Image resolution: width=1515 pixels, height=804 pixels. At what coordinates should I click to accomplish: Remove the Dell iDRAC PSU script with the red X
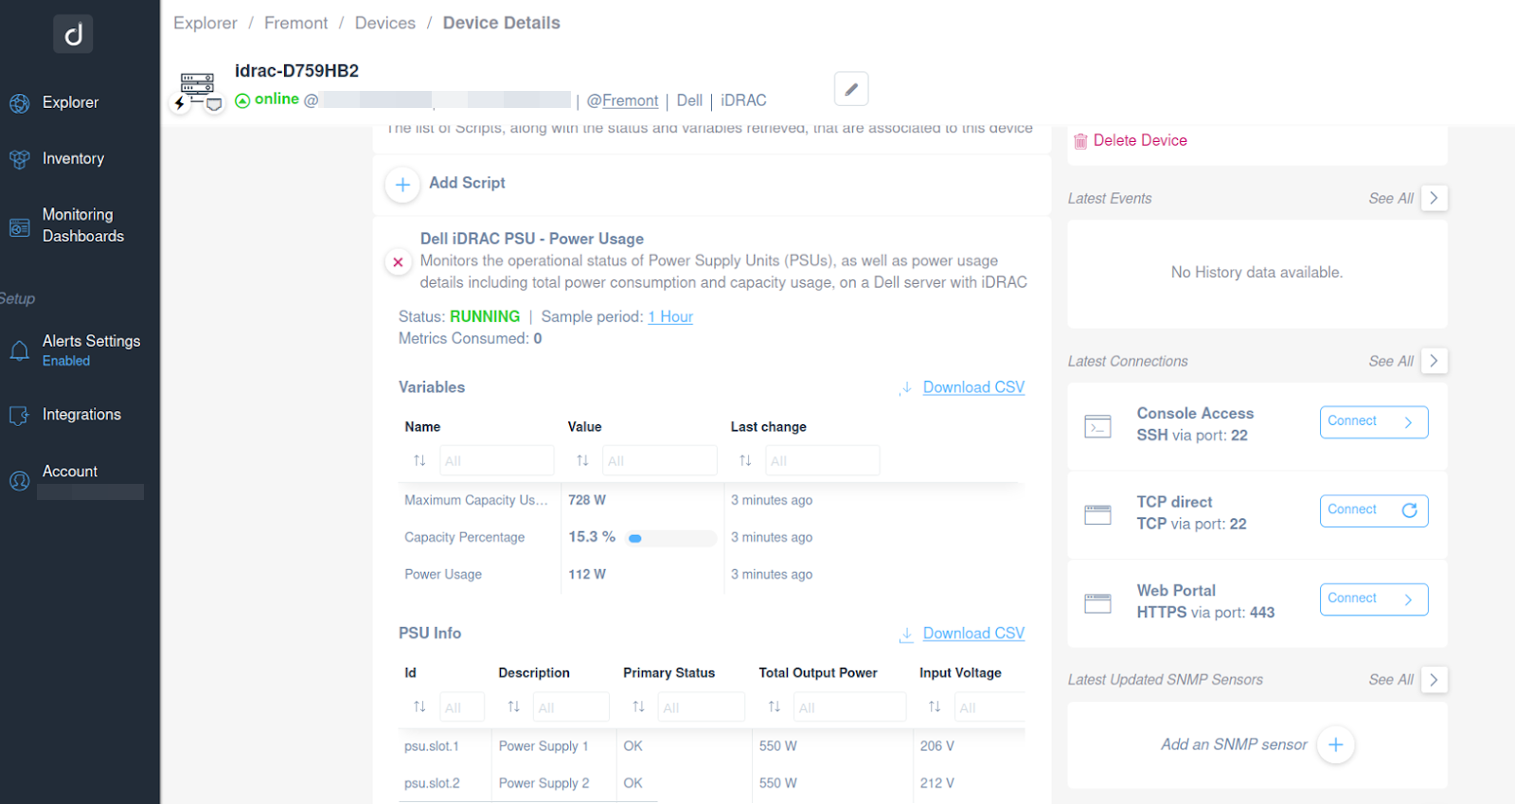398,262
